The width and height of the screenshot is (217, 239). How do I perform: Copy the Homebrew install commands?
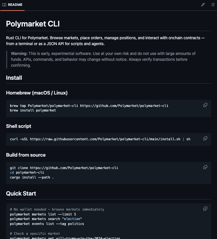(205, 105)
